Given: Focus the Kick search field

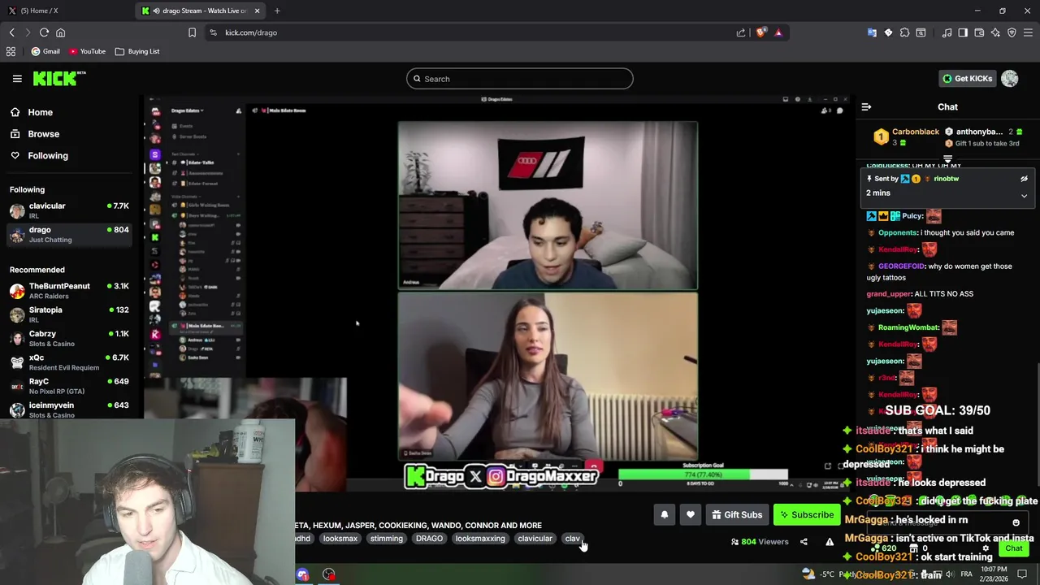Looking at the screenshot, I should click(520, 79).
